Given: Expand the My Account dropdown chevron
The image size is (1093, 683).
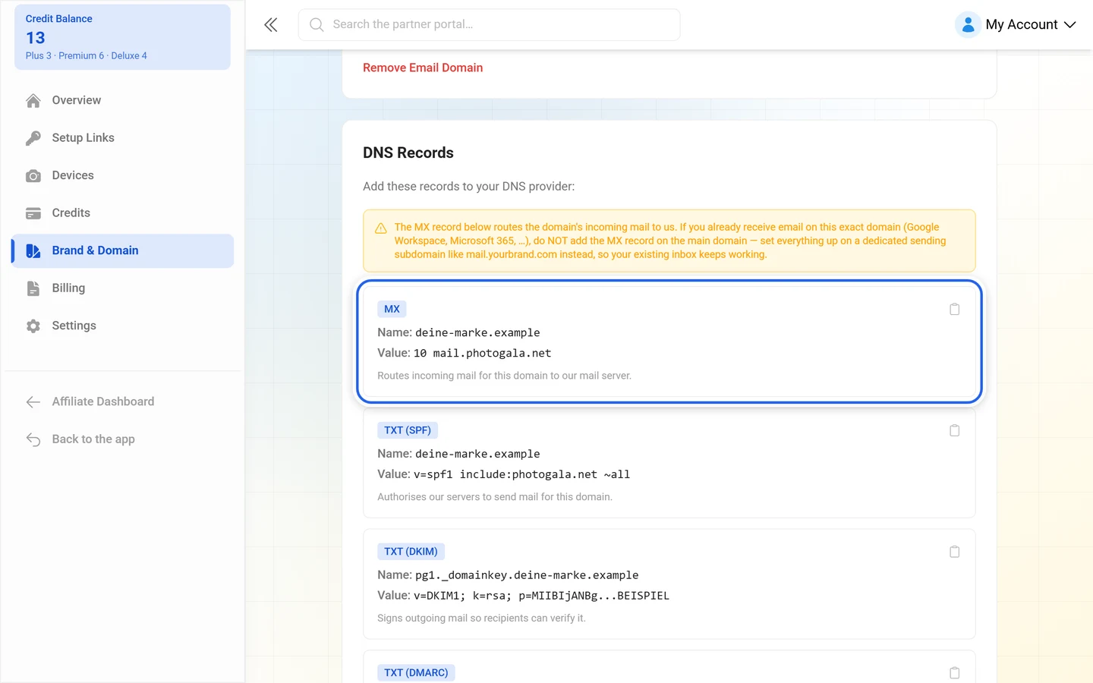Looking at the screenshot, I should click(x=1070, y=25).
